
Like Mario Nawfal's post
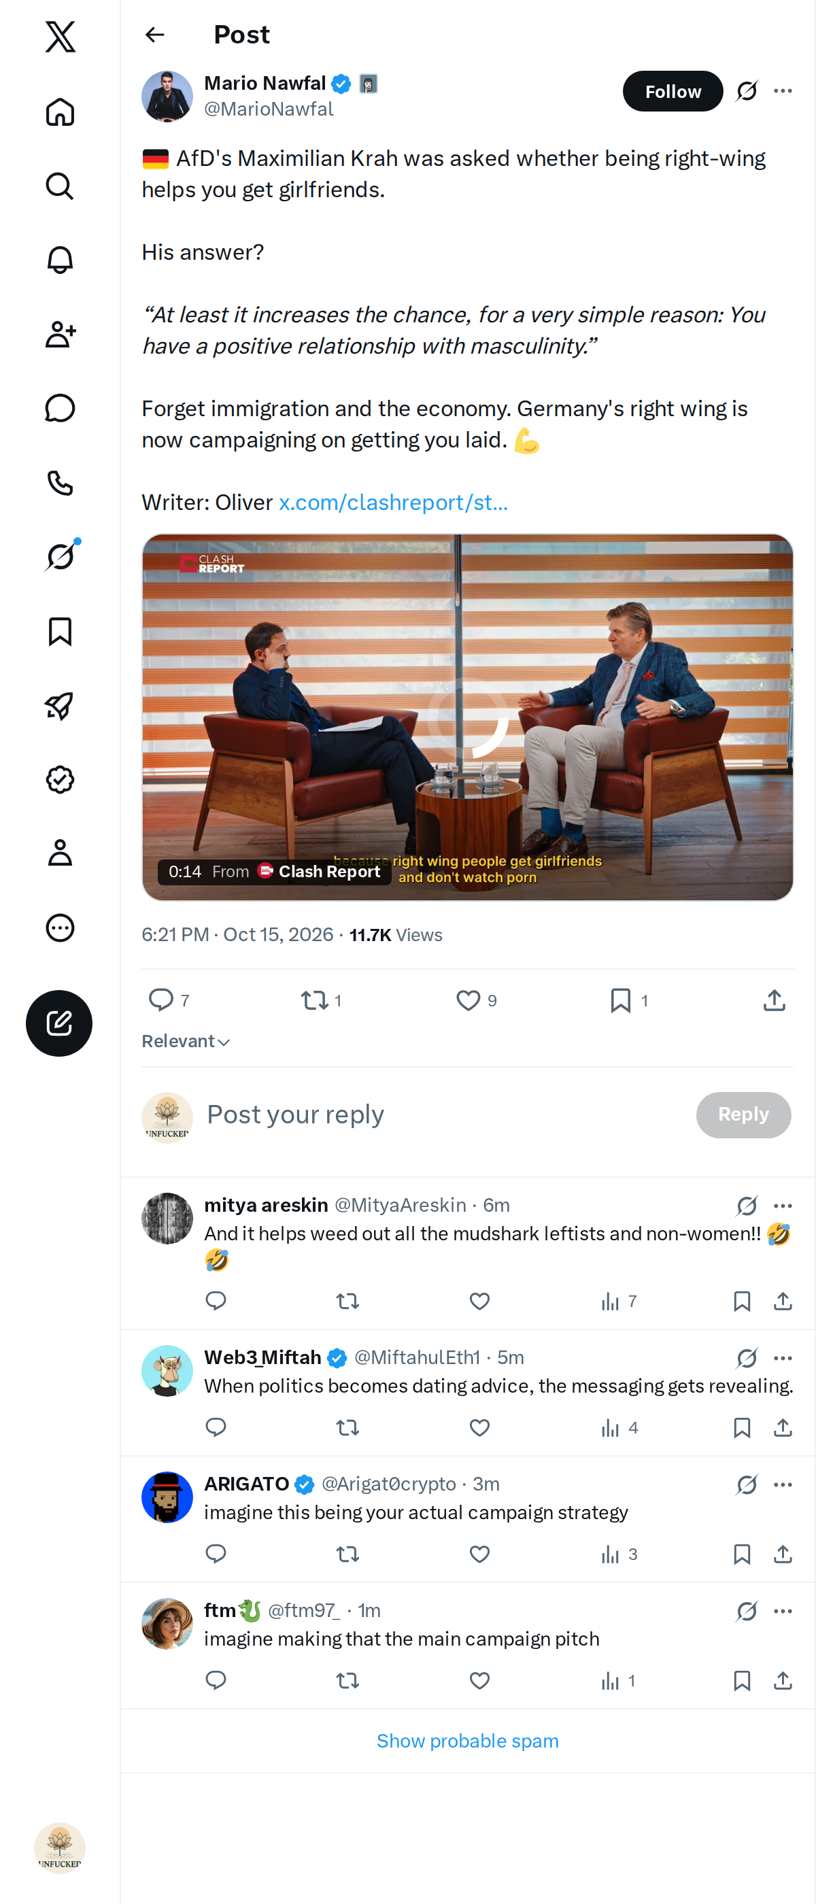(x=476, y=1000)
